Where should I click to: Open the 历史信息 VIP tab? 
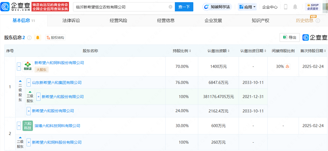[x=305, y=20]
